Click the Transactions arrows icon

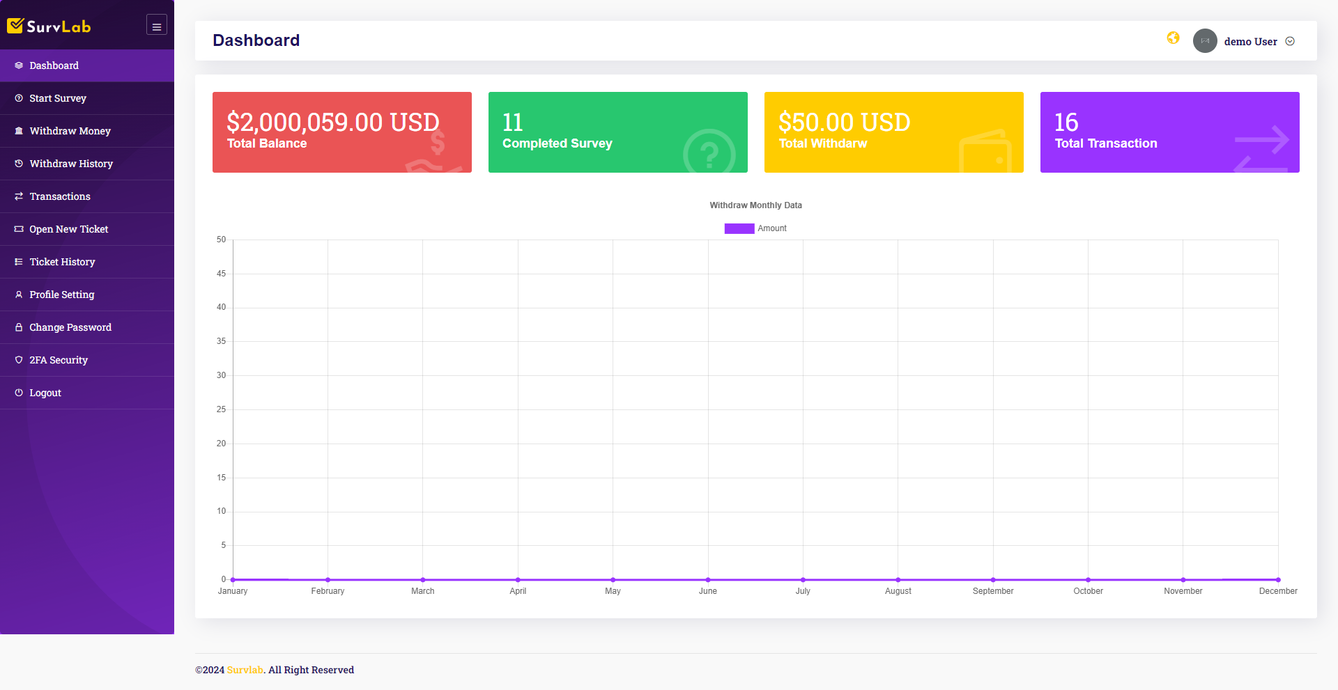coord(18,196)
